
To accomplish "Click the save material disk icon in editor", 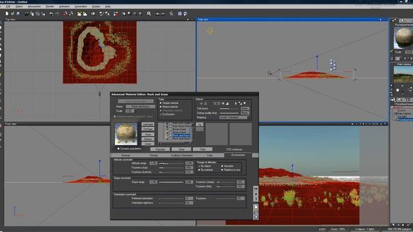I will (256, 217).
